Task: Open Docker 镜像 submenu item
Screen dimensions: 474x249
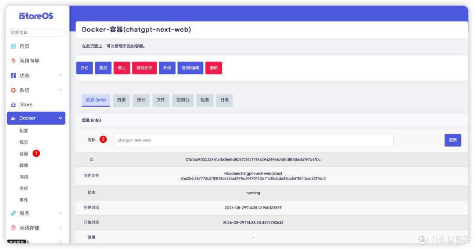Action: coord(24,165)
